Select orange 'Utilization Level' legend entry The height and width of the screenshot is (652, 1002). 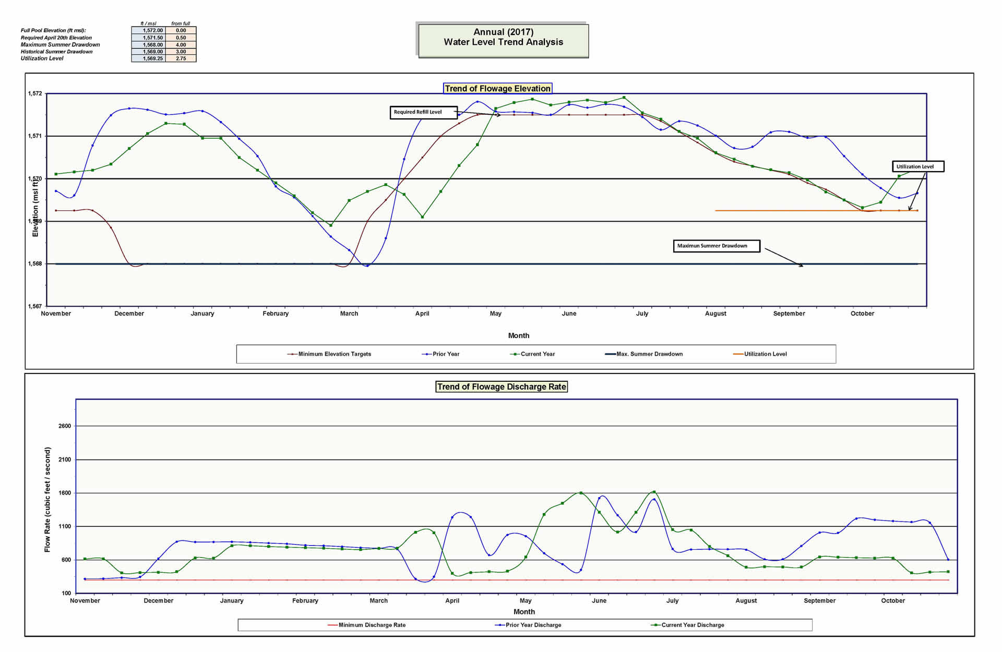pyautogui.click(x=765, y=354)
